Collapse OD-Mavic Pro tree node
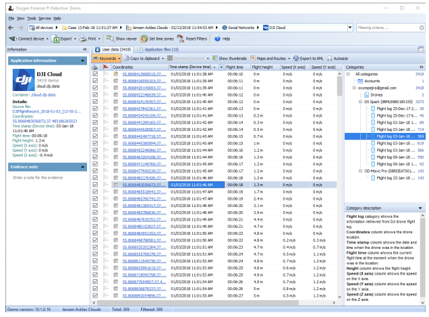The height and width of the screenshot is (317, 429). point(361,171)
